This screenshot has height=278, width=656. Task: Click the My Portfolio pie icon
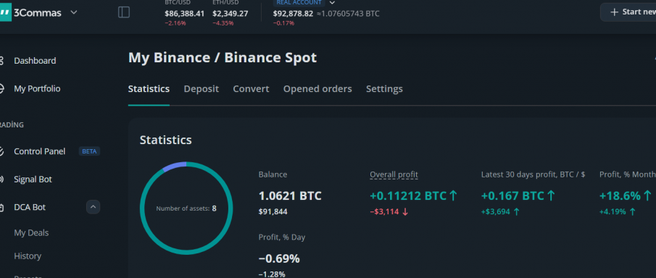(x=1, y=88)
